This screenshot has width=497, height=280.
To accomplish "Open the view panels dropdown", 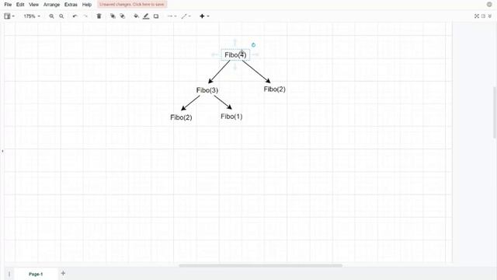I will pyautogui.click(x=9, y=16).
